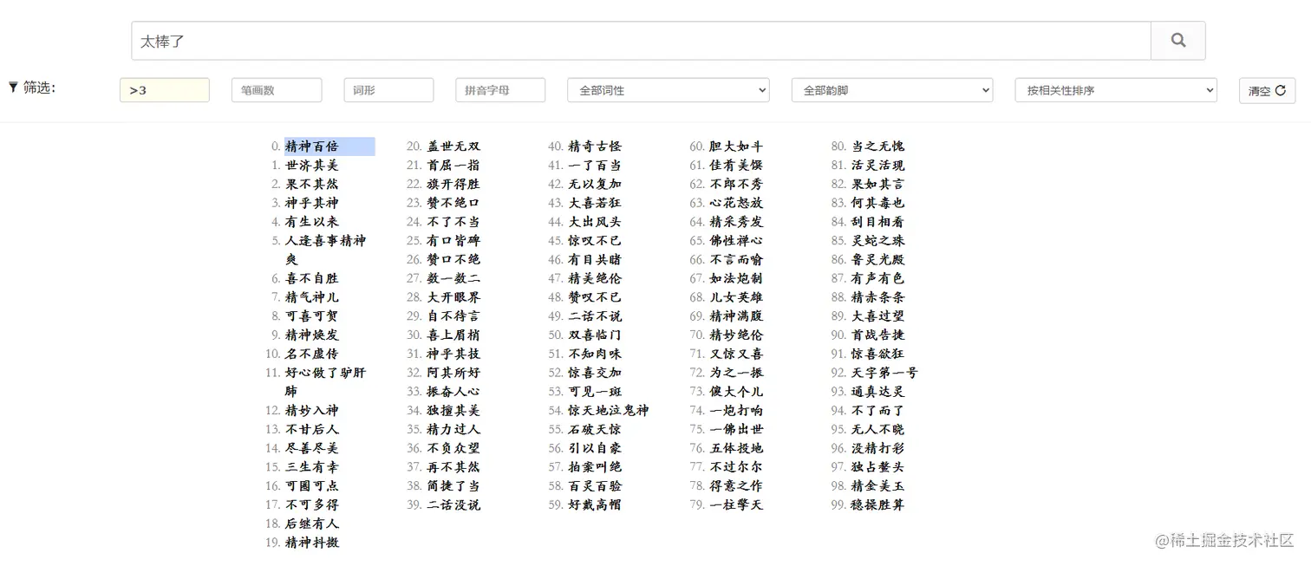Click the result 大喜过望
This screenshot has height=566, width=1311.
(x=878, y=316)
